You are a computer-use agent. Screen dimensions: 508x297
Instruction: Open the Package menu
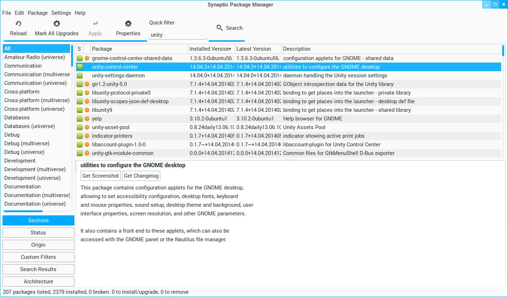[37, 13]
